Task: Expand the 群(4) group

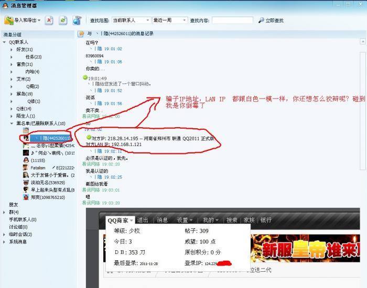Action: (x=4, y=212)
